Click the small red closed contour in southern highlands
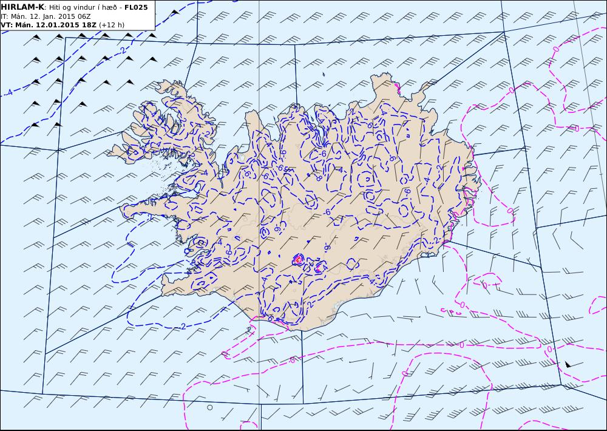Image resolution: width=607 pixels, height=431 pixels. click(297, 259)
